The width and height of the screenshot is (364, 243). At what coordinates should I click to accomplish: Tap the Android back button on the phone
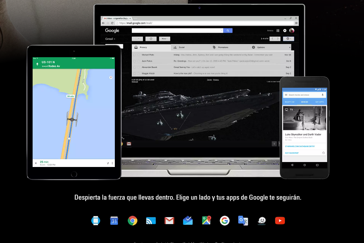pyautogui.click(x=292, y=165)
